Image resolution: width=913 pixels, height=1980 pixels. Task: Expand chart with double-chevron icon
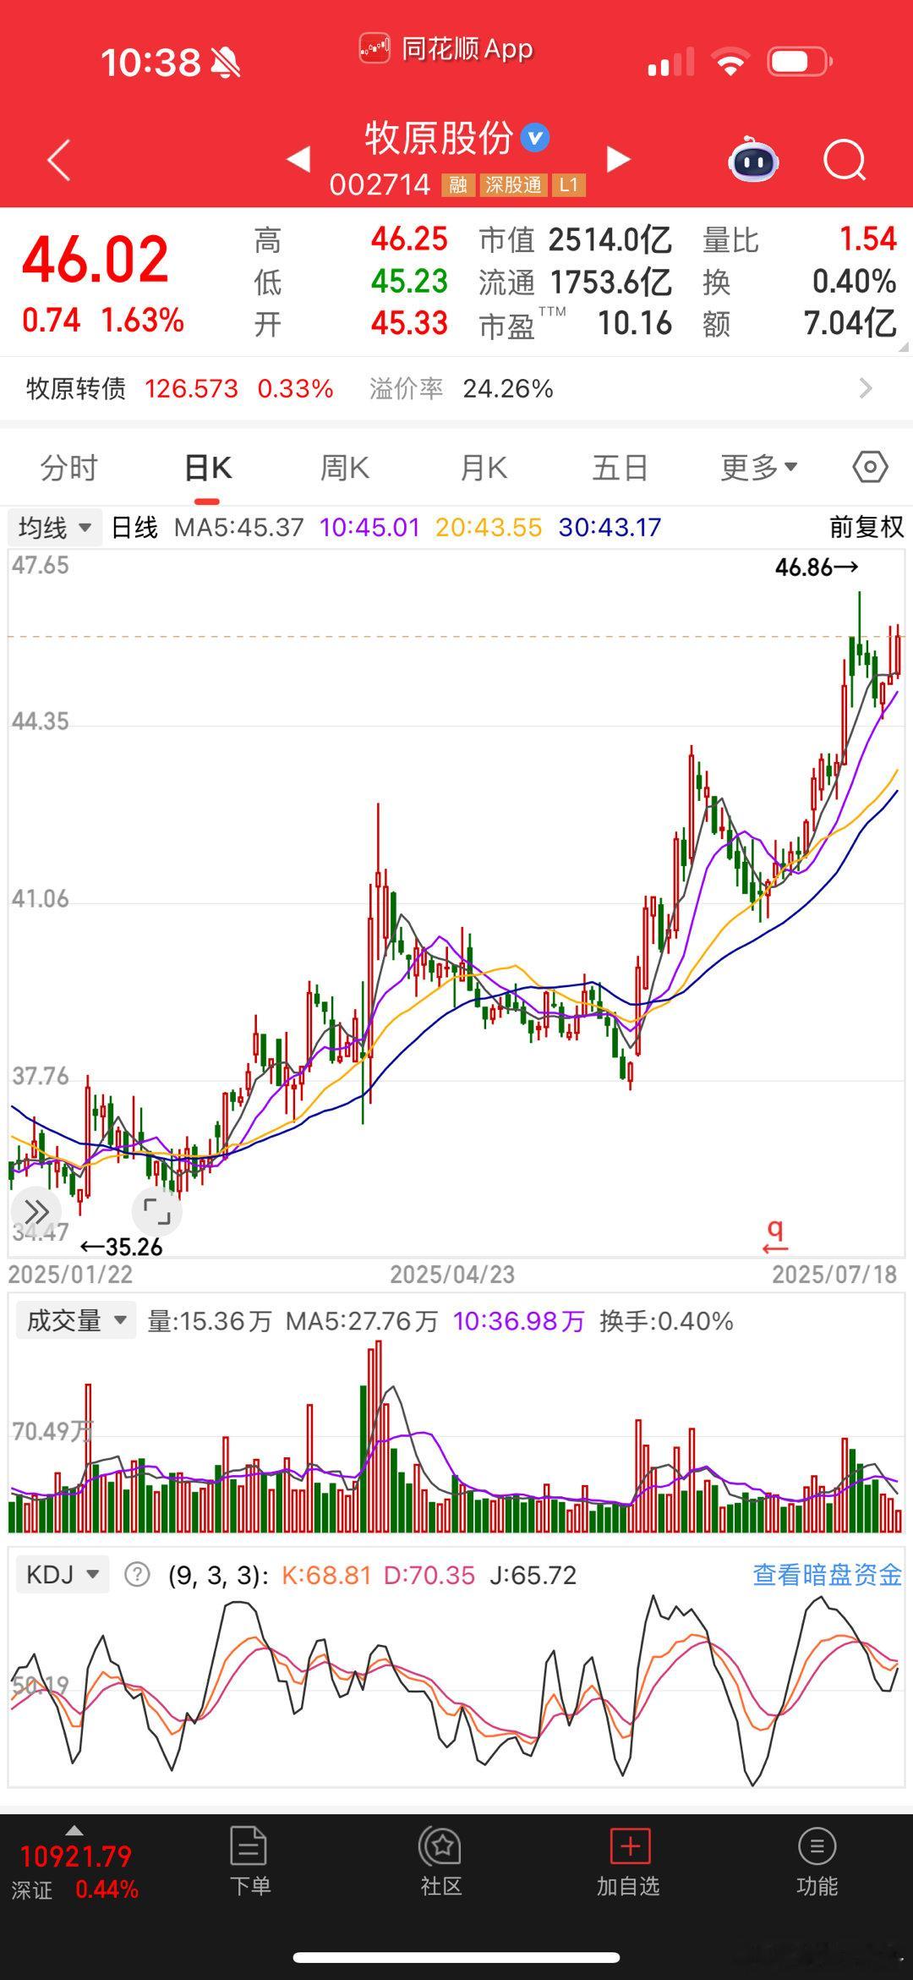pyautogui.click(x=36, y=1211)
